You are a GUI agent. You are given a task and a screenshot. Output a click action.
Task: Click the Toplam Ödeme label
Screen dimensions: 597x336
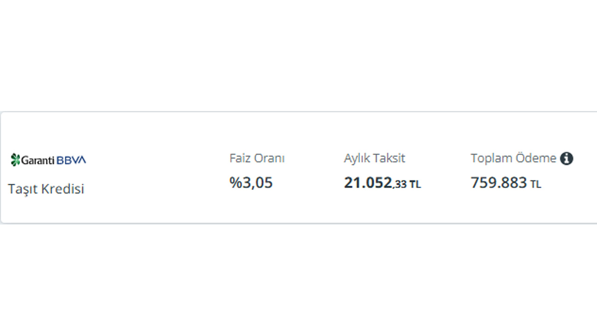click(x=513, y=159)
